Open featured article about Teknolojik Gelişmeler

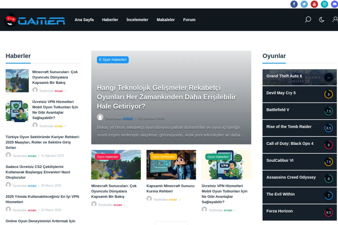tap(166, 97)
